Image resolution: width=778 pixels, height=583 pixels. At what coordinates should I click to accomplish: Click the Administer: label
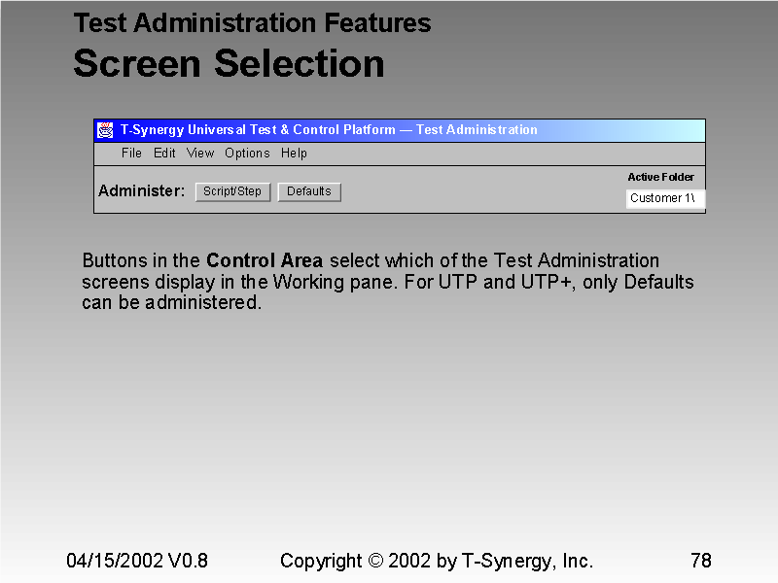pyautogui.click(x=141, y=191)
